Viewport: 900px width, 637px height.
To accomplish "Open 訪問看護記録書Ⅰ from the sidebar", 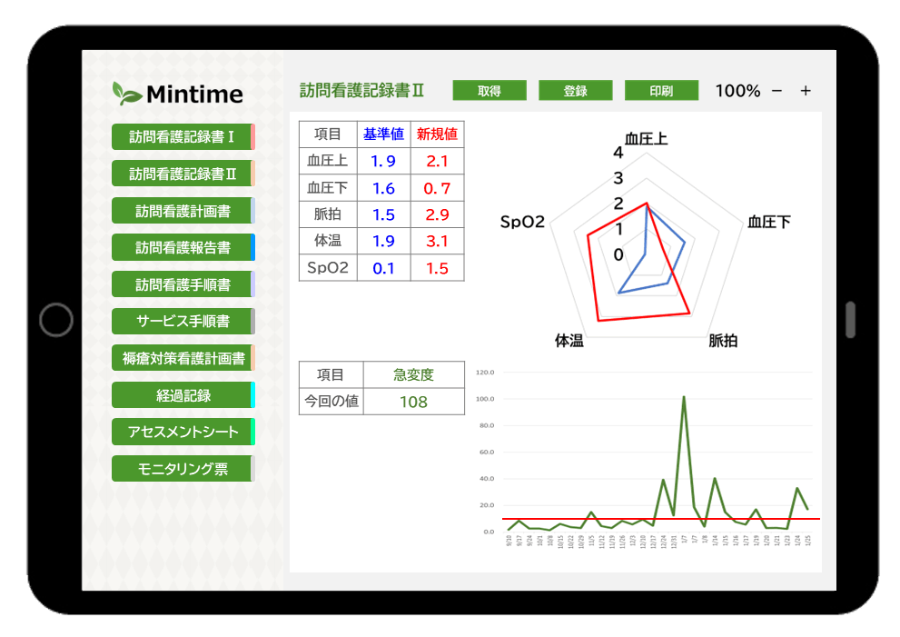I will pos(182,137).
